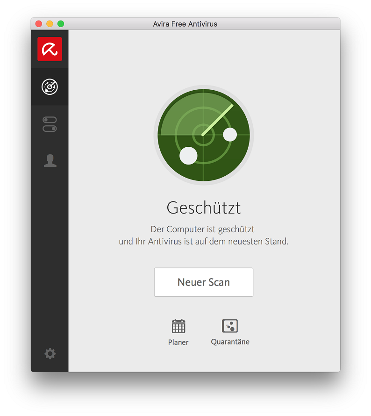
Task: Click the Avira Free Antivirus window title
Action: point(185,24)
